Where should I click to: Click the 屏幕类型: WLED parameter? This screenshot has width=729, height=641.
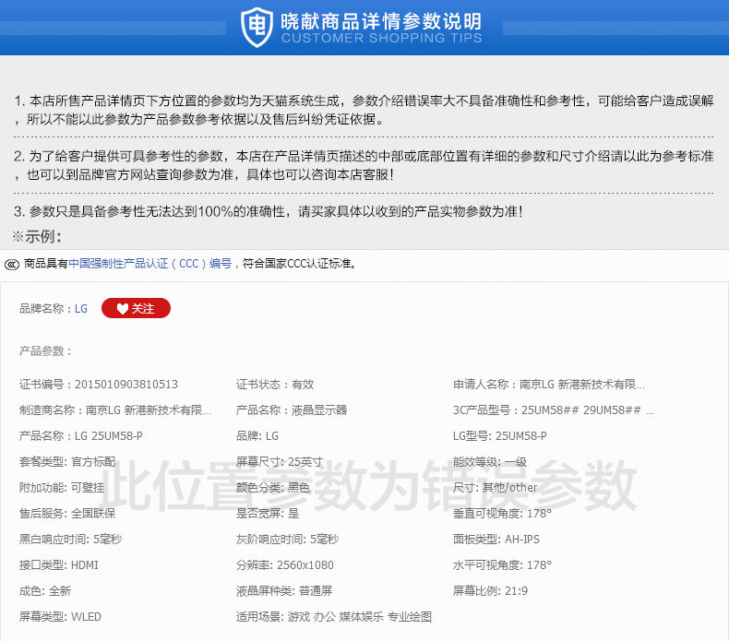pos(60,617)
